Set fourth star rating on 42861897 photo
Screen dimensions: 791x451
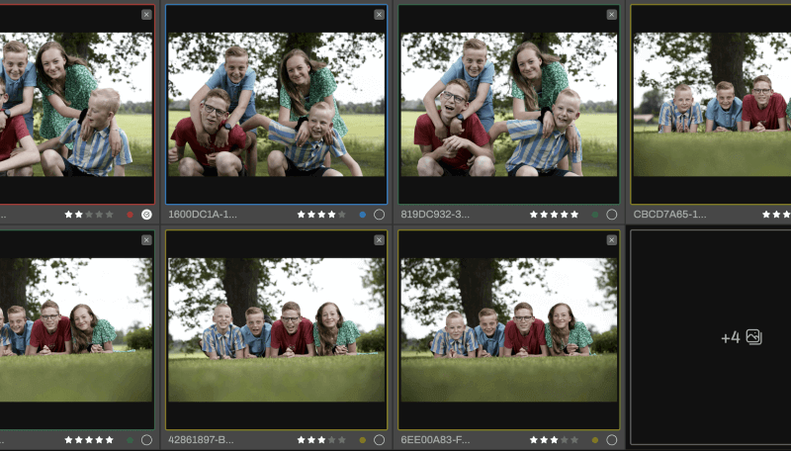point(331,439)
